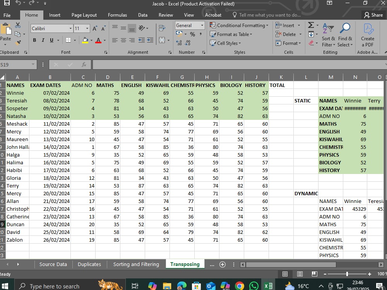The width and height of the screenshot is (387, 290).
Task: Decrease font size with the small A icon
Action: coord(103,28)
